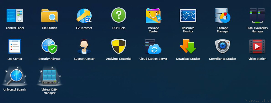The width and height of the screenshot is (271, 103).
Task: Click the Universal Search magnifier icon
Action: click(15, 76)
